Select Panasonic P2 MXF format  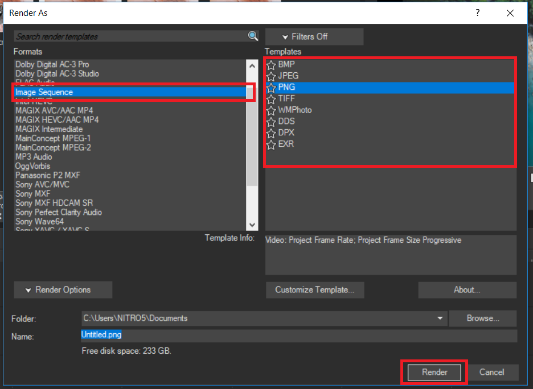click(x=130, y=176)
